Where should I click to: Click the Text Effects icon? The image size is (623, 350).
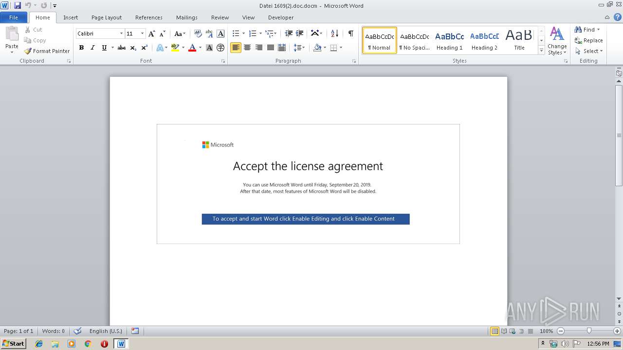point(160,48)
